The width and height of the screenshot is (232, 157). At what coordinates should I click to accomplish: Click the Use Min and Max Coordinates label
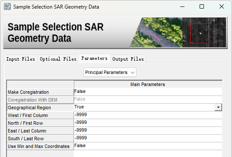coord(40,146)
